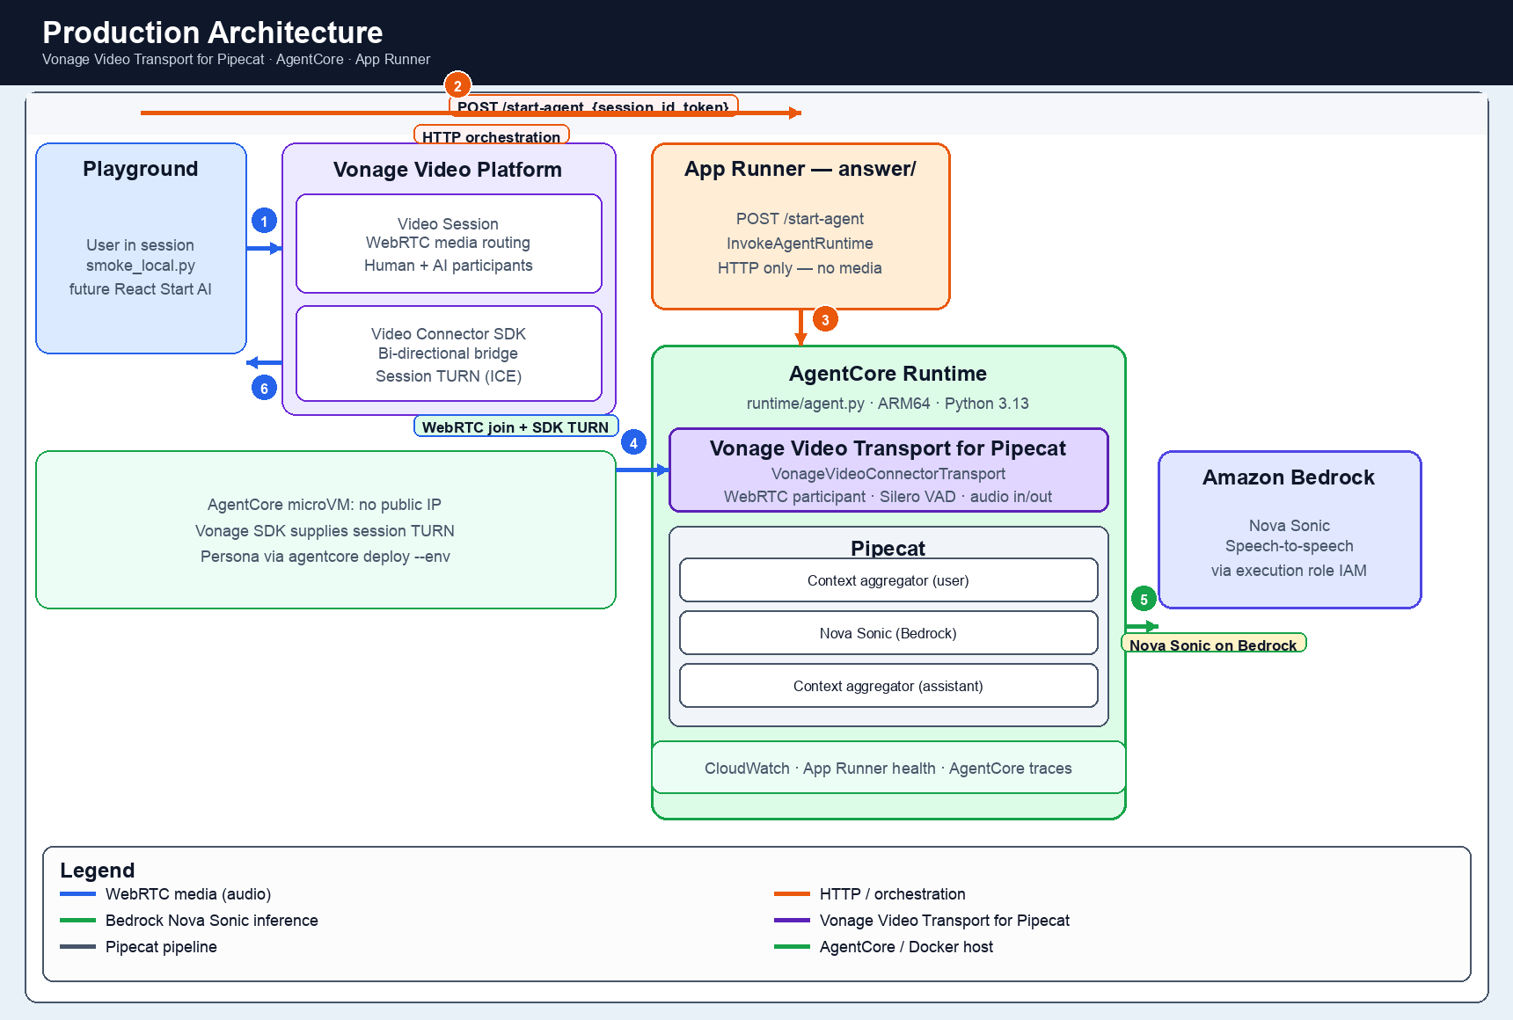Click 'Persona via agentcore deploy --env' note
Image resolution: width=1513 pixels, height=1020 pixels.
coord(325,557)
